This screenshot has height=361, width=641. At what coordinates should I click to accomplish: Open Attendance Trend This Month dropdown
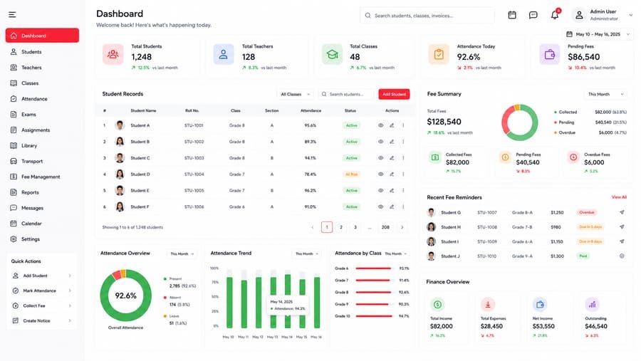(x=306, y=254)
